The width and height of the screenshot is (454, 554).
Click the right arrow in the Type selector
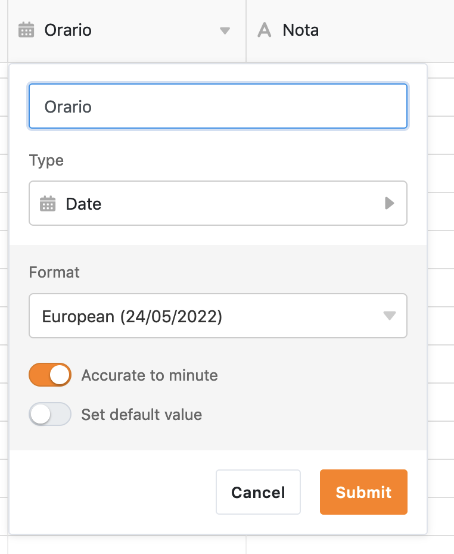(x=390, y=204)
